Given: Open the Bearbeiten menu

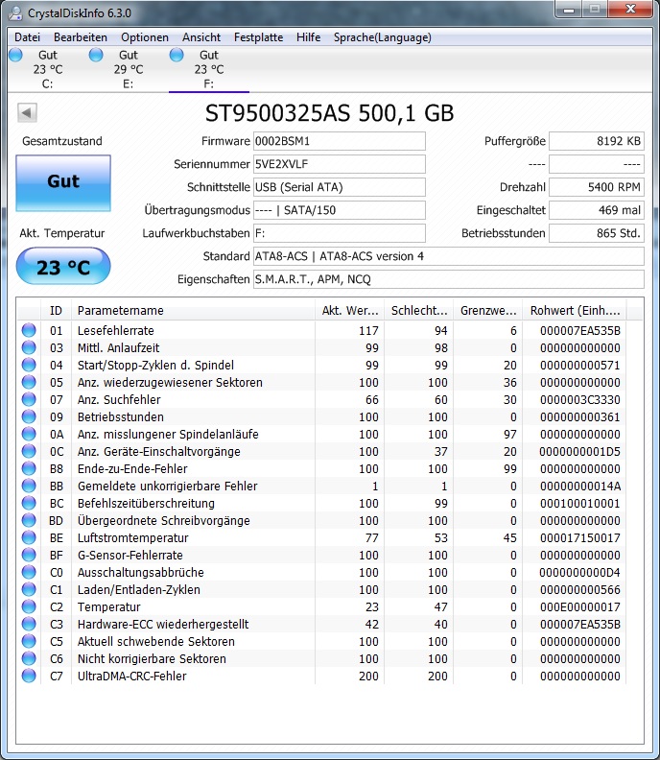Looking at the screenshot, I should tap(81, 37).
